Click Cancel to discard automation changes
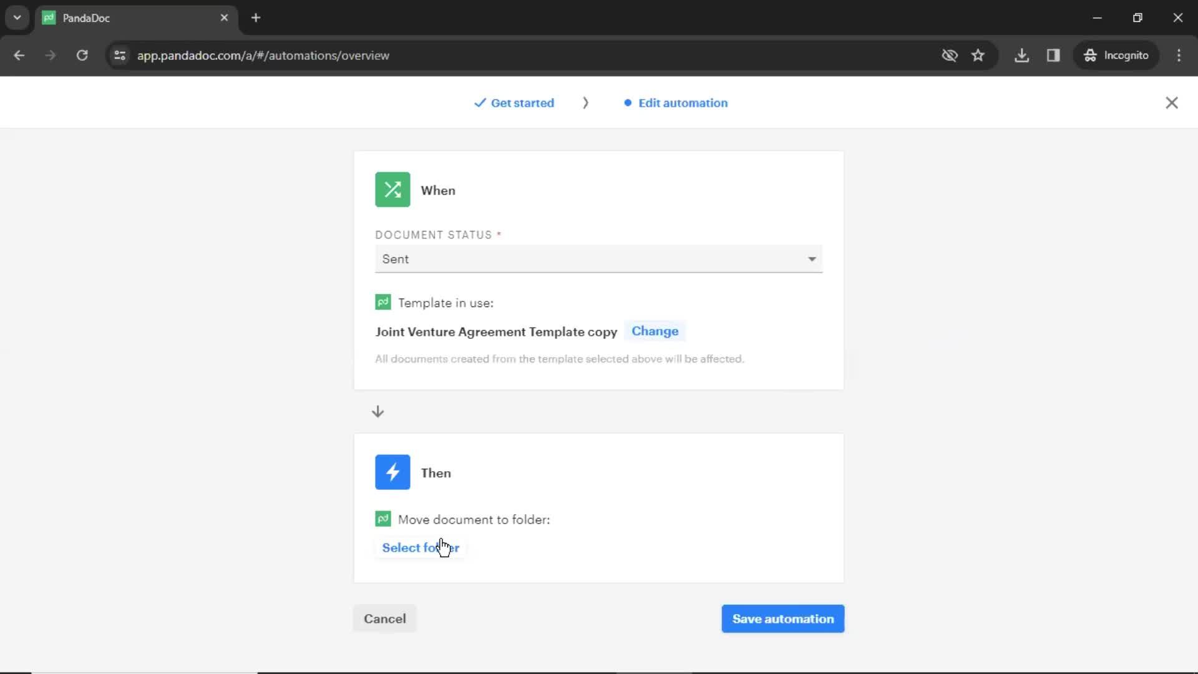 click(384, 619)
